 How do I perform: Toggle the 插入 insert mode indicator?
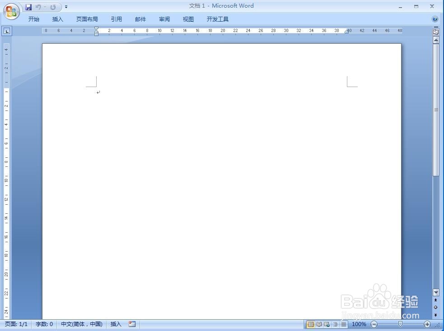click(x=116, y=324)
